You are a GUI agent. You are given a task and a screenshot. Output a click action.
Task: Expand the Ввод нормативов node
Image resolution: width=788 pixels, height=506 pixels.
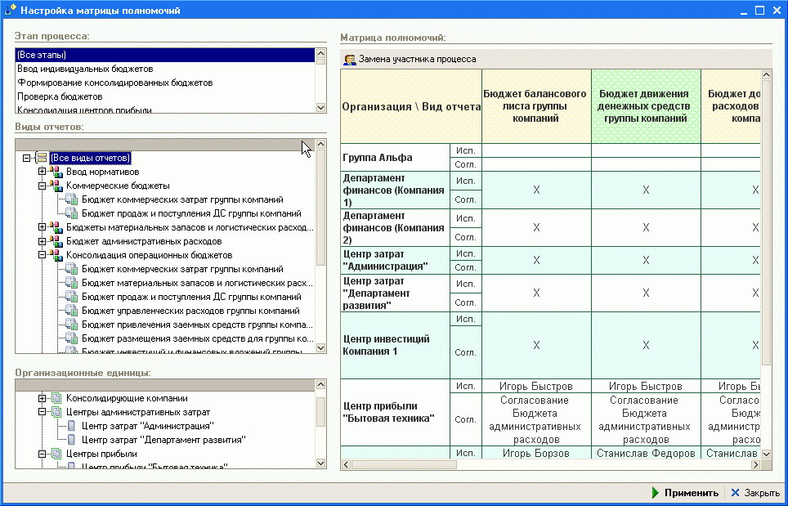coord(43,172)
